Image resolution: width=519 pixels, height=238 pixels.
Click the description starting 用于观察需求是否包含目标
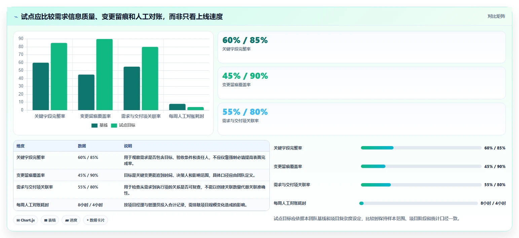pyautogui.click(x=194, y=160)
